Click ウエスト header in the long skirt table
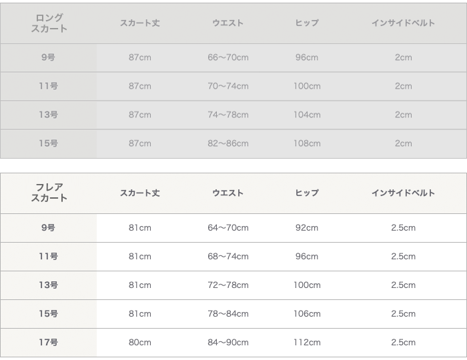467x360 pixels. point(228,23)
